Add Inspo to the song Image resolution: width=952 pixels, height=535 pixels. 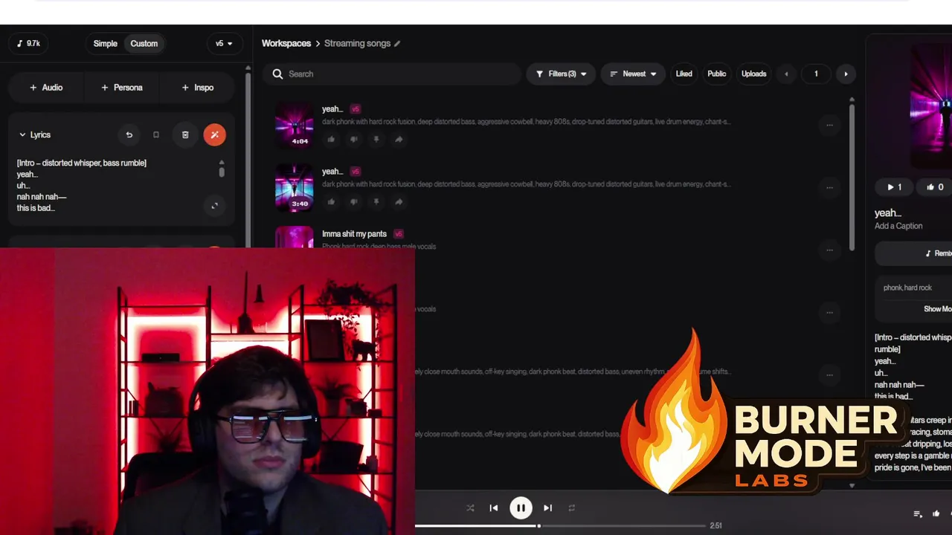198,87
